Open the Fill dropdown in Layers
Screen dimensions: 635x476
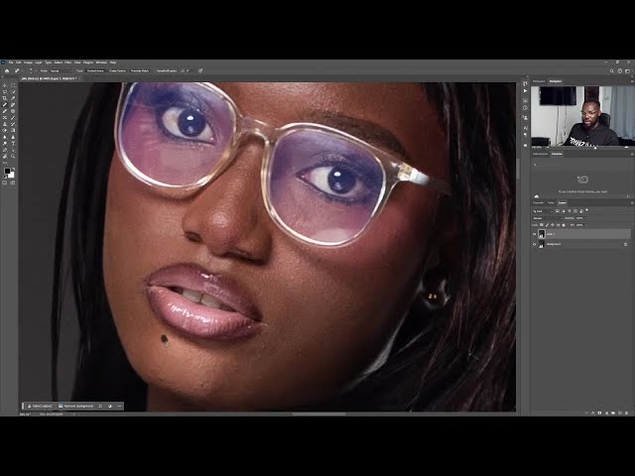pyautogui.click(x=586, y=225)
